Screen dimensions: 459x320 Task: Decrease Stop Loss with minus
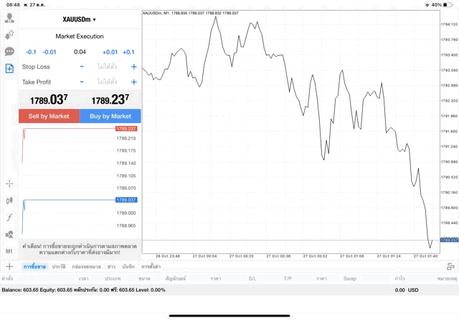tap(82, 67)
